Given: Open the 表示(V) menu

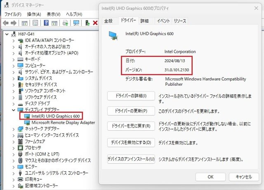Looking at the screenshot, I should [54, 14].
